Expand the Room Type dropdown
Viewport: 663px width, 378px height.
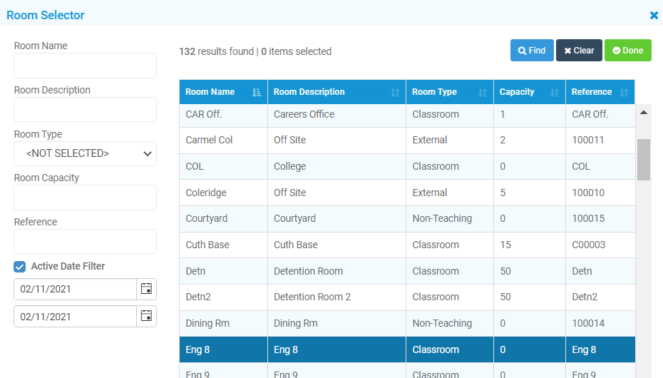coord(85,153)
